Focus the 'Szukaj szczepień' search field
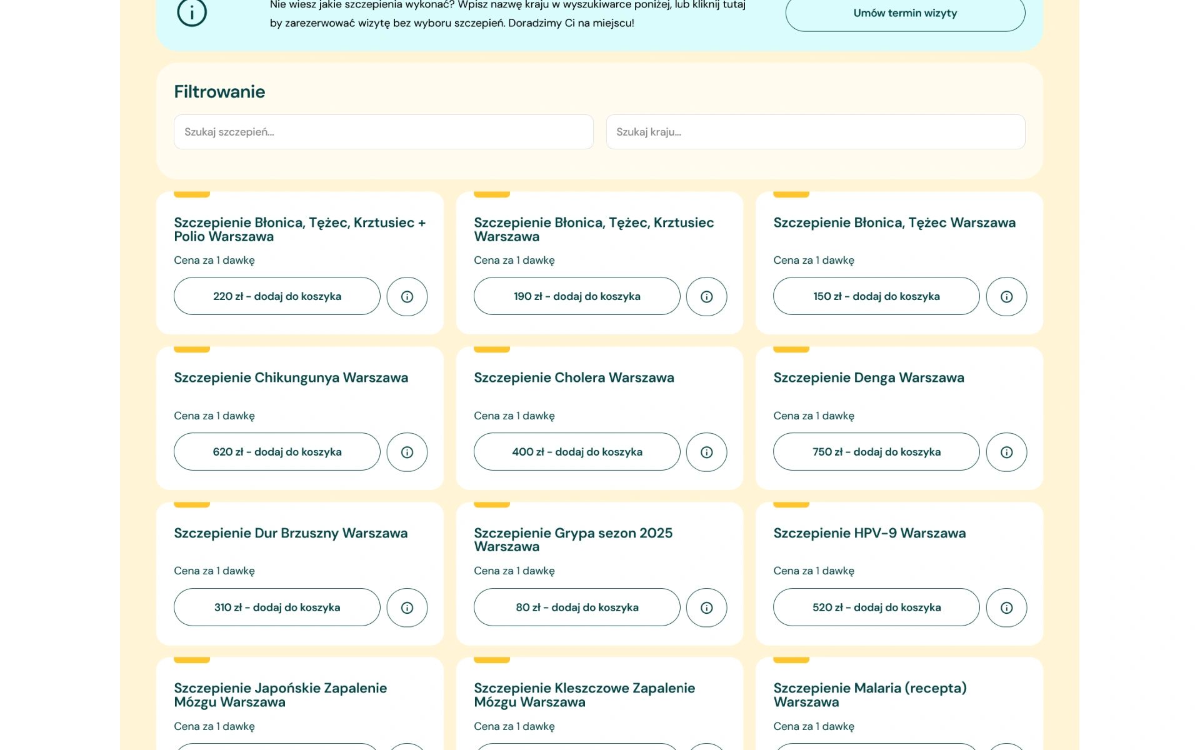Viewport: 1200px width, 750px height. tap(383, 132)
